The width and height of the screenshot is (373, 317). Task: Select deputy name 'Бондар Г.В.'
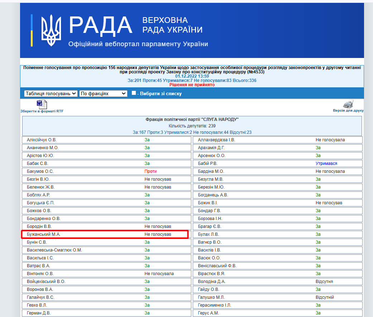209,211
